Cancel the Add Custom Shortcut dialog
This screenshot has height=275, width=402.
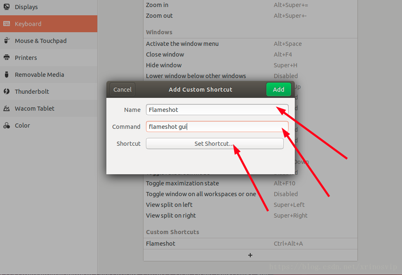pos(122,89)
